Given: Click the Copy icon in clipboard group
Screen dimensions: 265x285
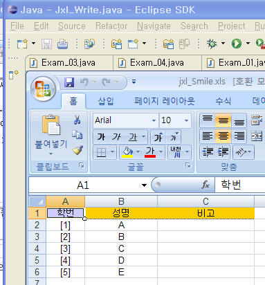Looking at the screenshot, I should [x=77, y=135].
